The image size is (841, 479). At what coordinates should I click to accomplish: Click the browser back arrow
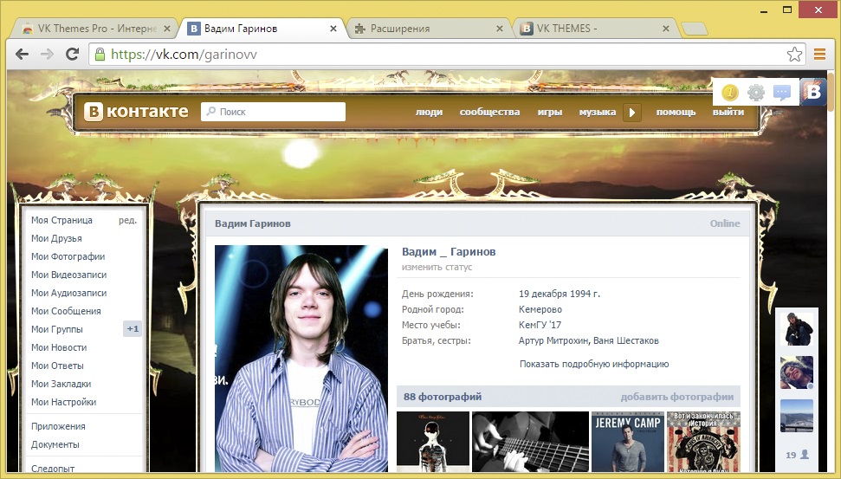[x=22, y=55]
